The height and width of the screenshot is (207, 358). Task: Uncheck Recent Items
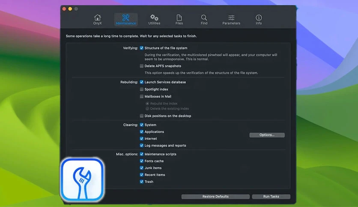click(142, 174)
